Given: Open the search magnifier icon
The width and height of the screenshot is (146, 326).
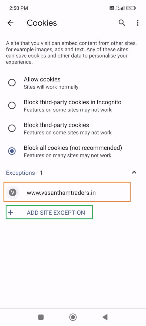Looking at the screenshot, I should [122, 23].
